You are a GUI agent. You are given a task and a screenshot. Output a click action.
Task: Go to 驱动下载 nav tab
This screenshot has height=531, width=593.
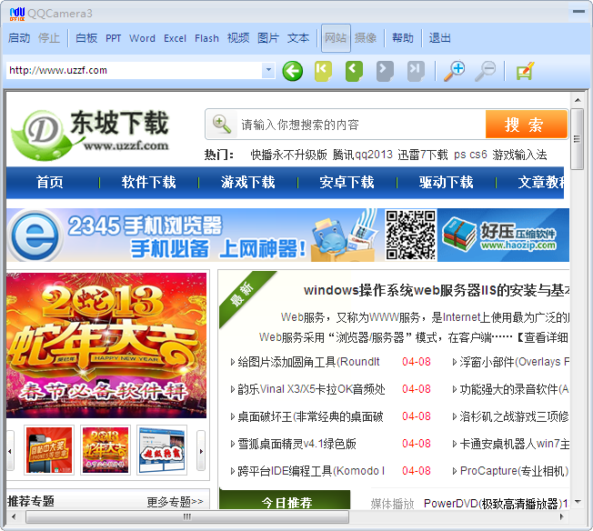click(x=446, y=182)
